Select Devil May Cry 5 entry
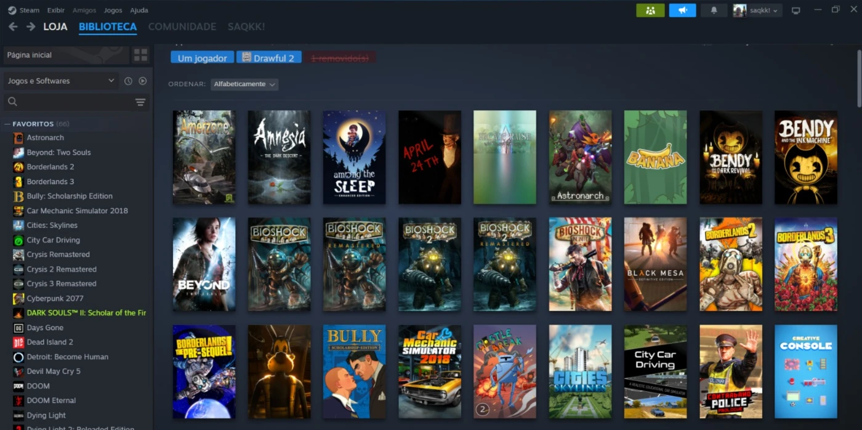This screenshot has height=430, width=862. [x=54, y=371]
